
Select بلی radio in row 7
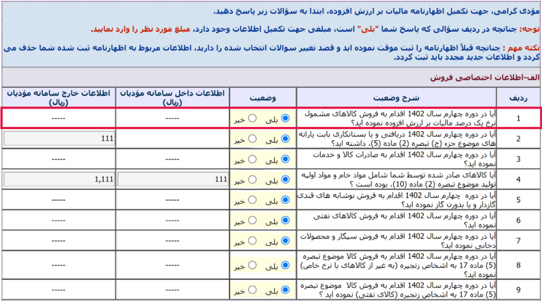pos(285,241)
